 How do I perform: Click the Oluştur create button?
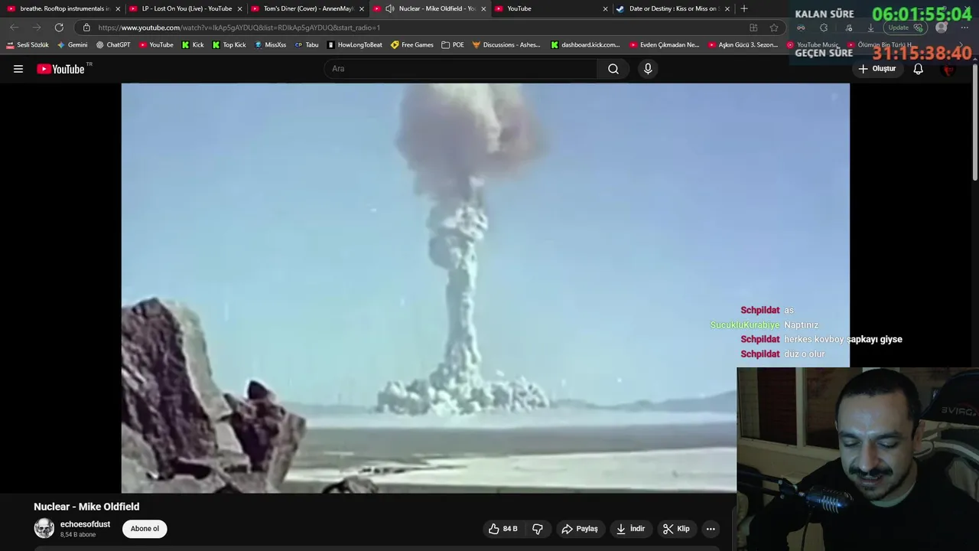click(x=877, y=69)
